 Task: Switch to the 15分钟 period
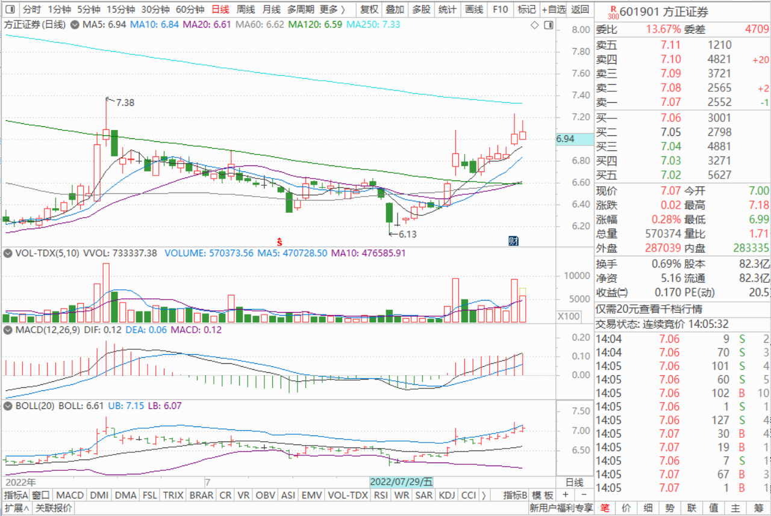pyautogui.click(x=120, y=10)
